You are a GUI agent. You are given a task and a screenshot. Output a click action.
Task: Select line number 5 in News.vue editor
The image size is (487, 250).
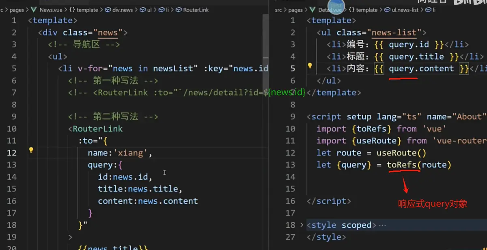pos(14,68)
